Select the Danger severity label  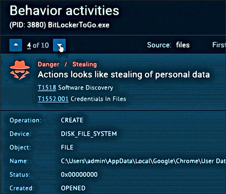(49, 64)
